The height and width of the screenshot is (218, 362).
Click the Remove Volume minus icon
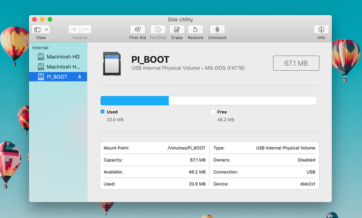click(x=85, y=29)
